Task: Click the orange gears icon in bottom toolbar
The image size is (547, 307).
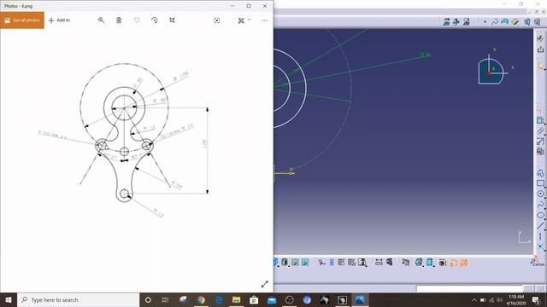Action: pyautogui.click(x=463, y=263)
